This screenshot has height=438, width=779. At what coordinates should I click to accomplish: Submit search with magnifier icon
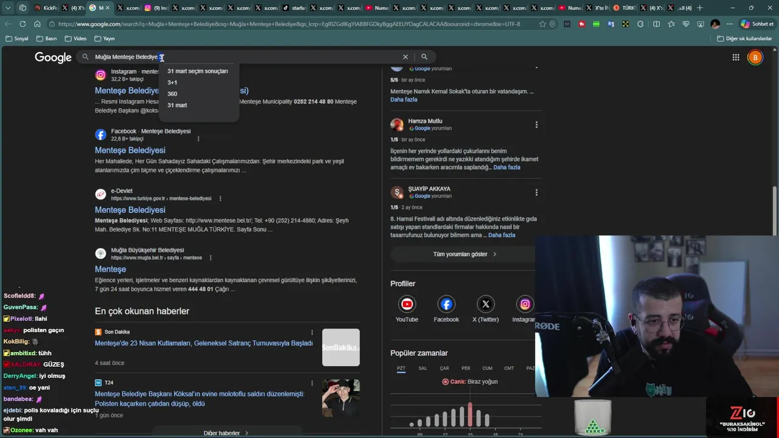coord(424,57)
